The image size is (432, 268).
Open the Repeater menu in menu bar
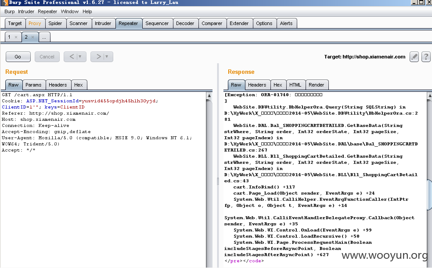pos(47,11)
